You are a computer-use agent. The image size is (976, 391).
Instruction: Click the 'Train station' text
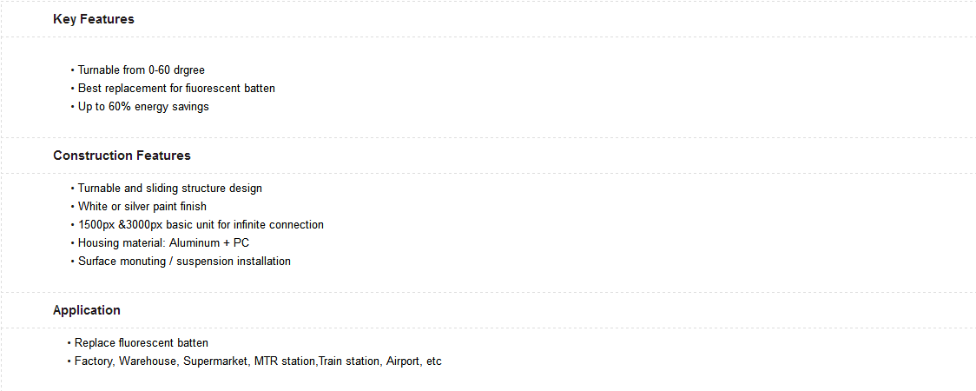pyautogui.click(x=348, y=361)
